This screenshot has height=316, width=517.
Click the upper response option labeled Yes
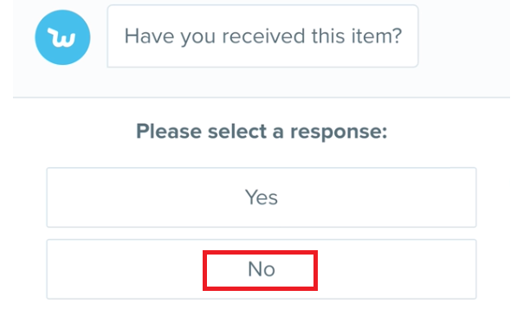pos(262,197)
